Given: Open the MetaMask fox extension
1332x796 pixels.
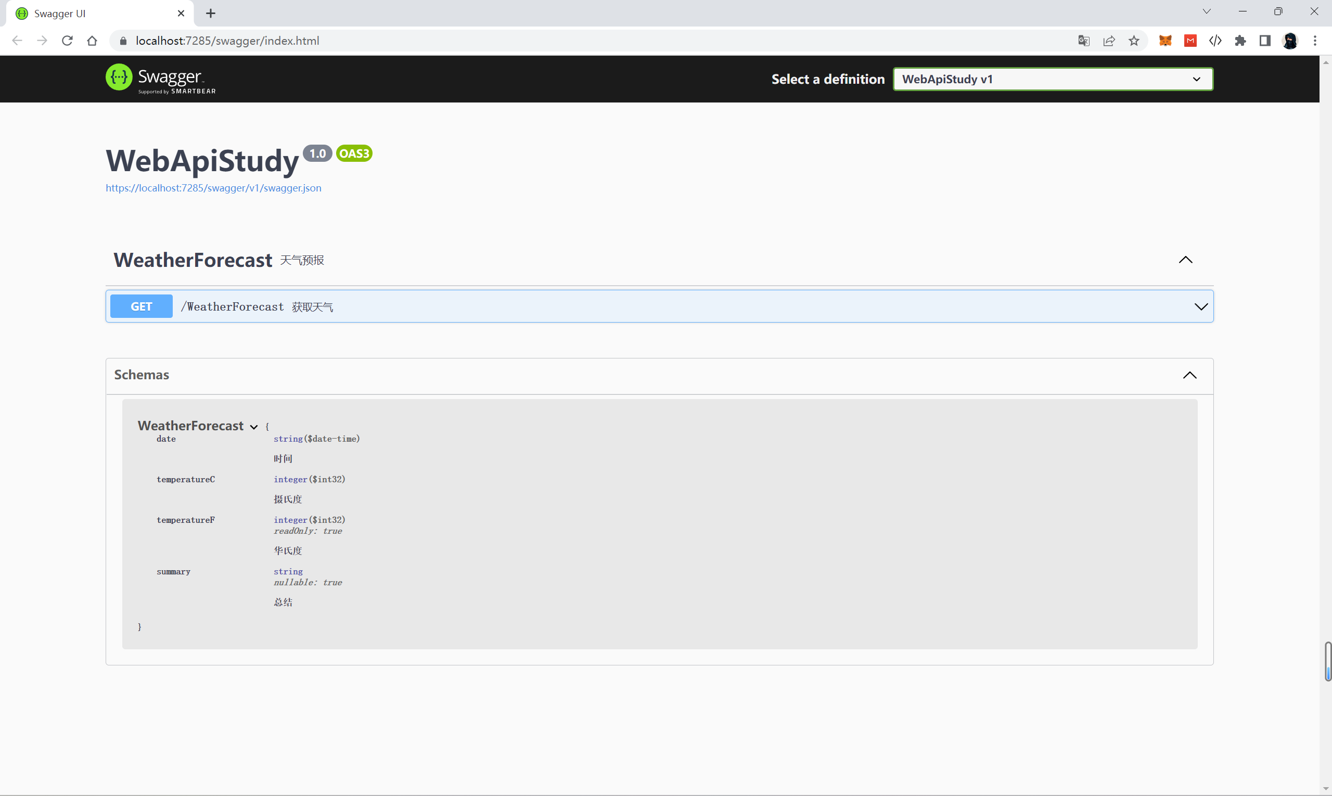Looking at the screenshot, I should pyautogui.click(x=1165, y=41).
